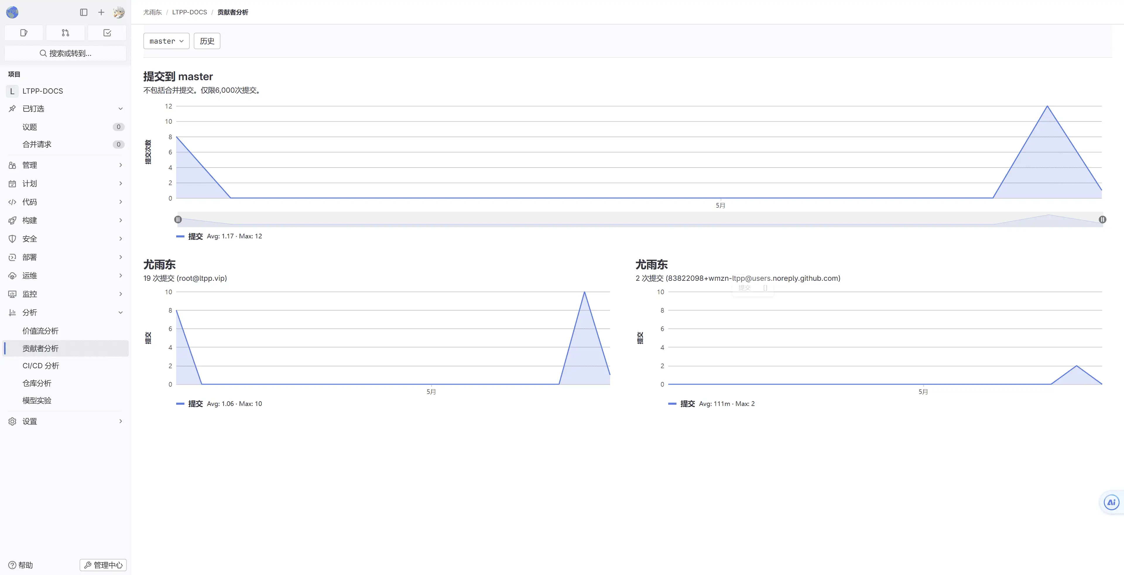Click the 历史 button

tap(207, 41)
